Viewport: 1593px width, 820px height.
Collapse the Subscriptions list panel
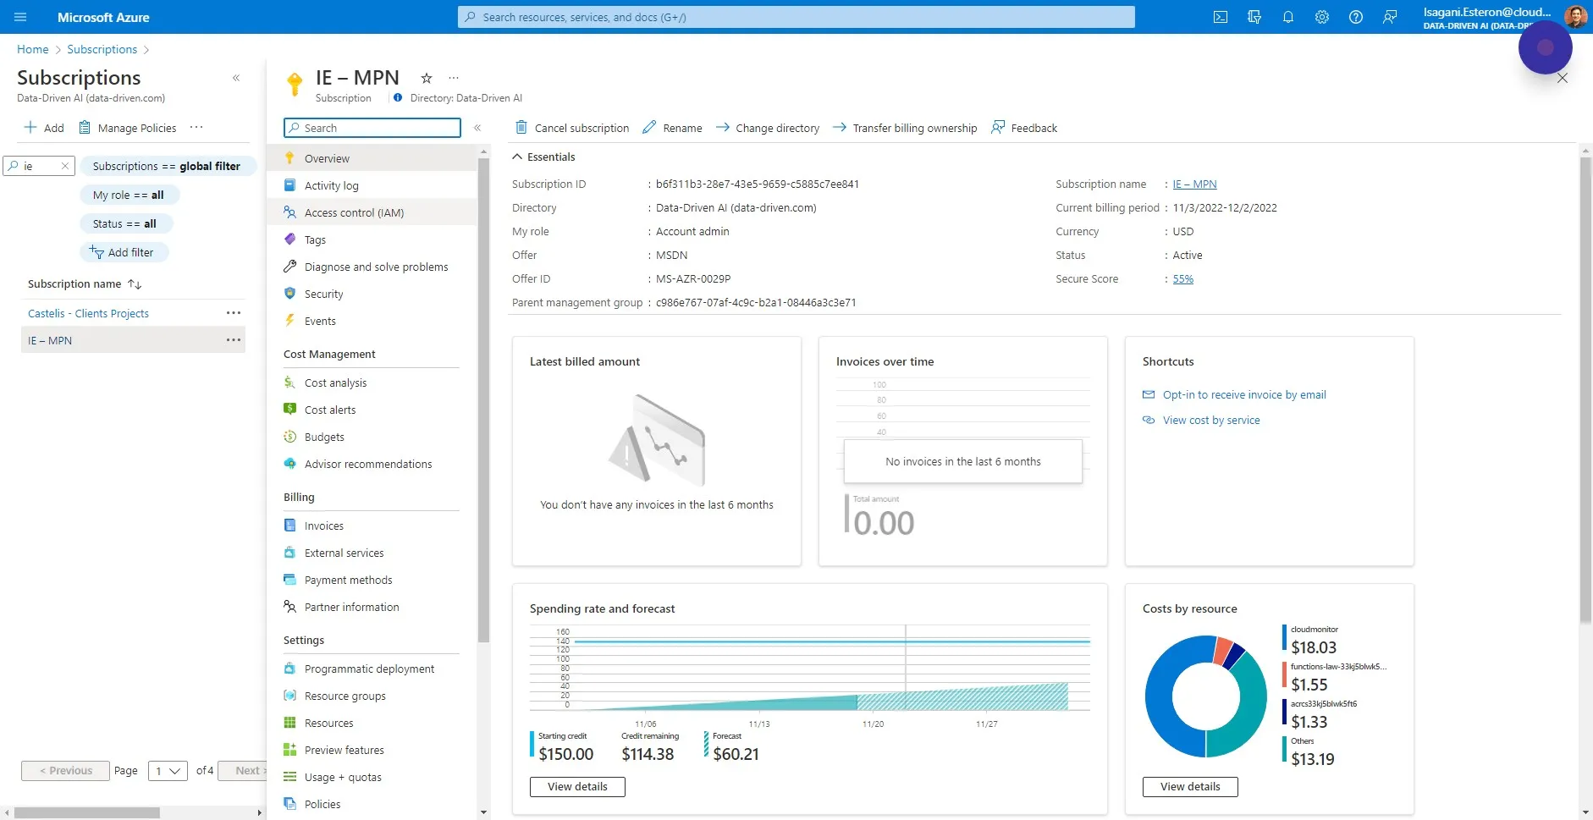236,78
